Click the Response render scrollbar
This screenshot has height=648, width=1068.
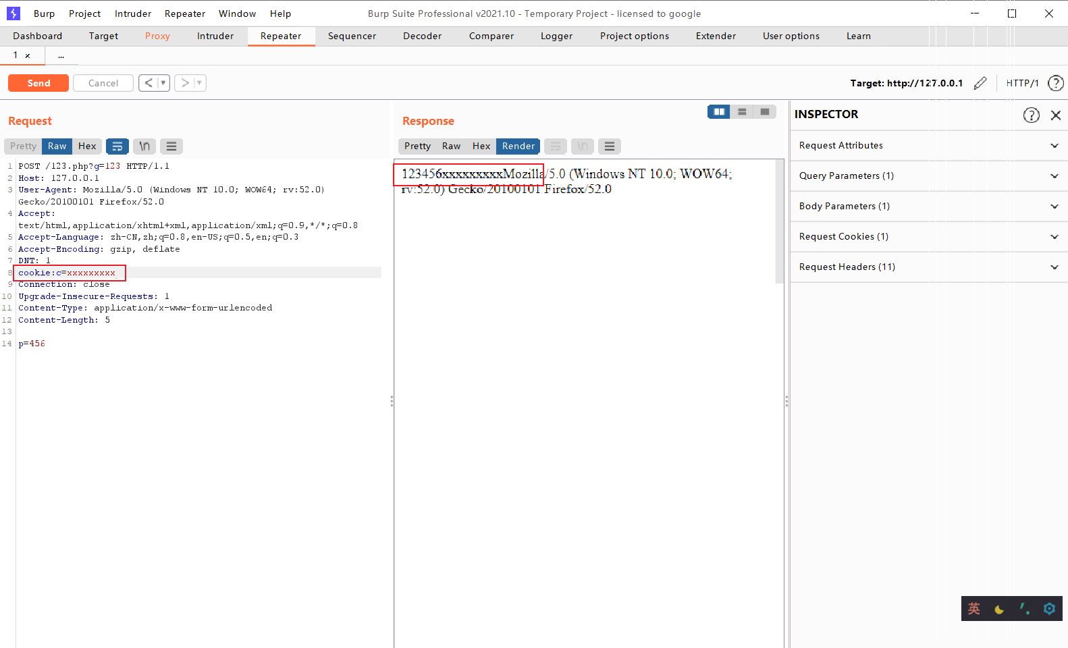(780, 221)
